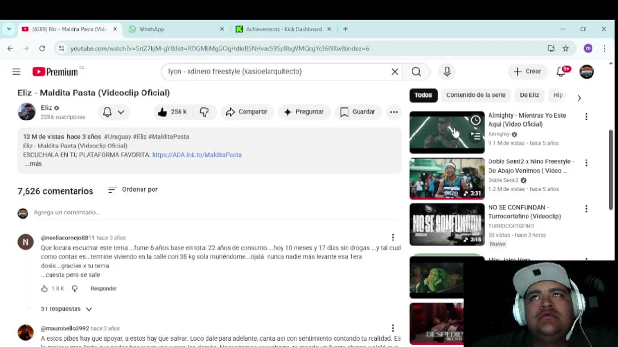Reload the page with refresh icon
618x347 pixels.
42,48
